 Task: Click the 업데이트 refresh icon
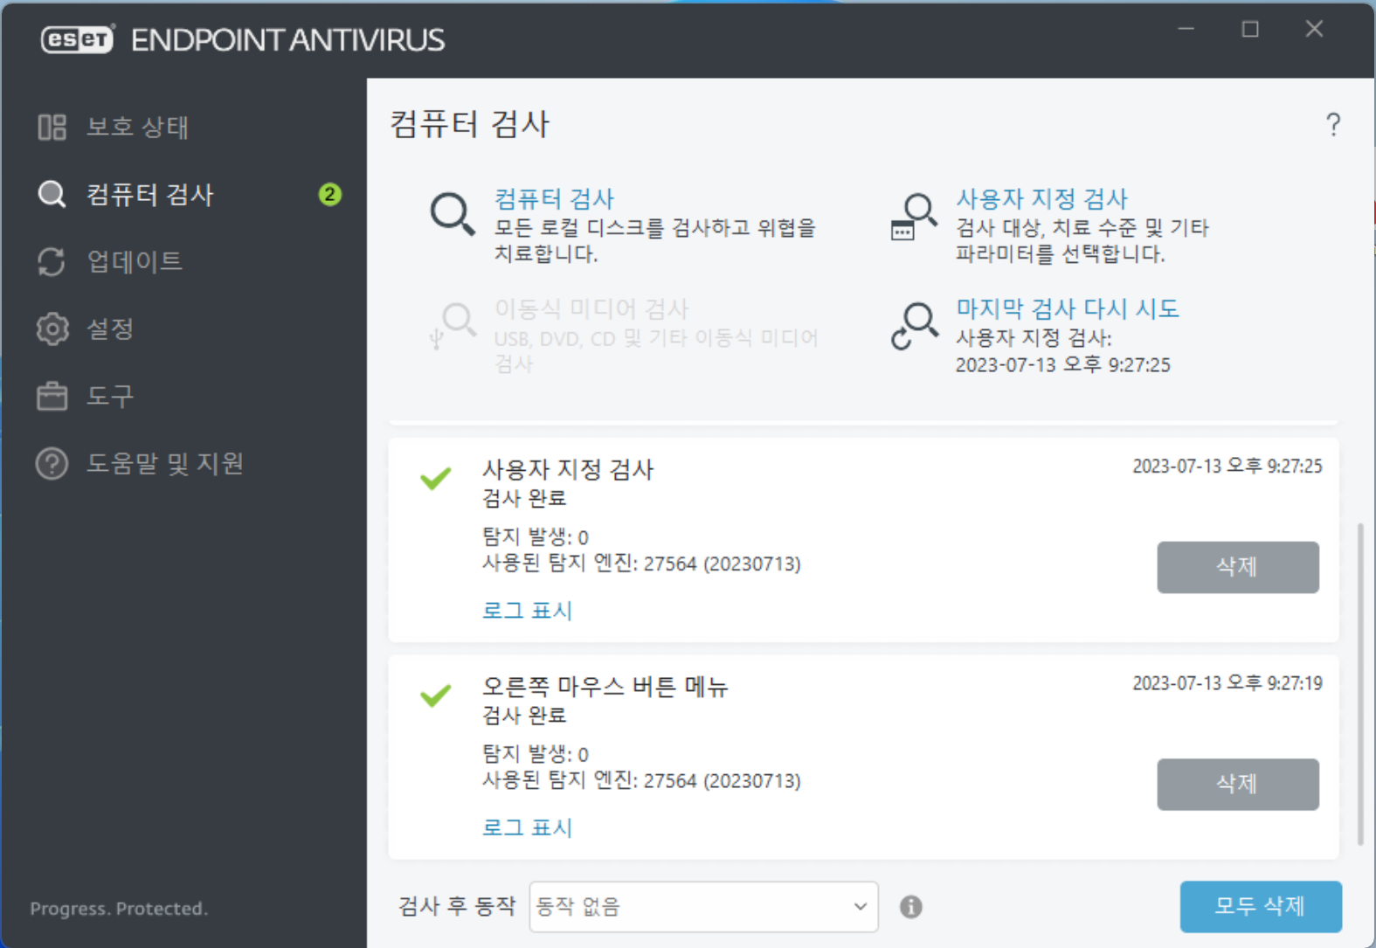[52, 261]
